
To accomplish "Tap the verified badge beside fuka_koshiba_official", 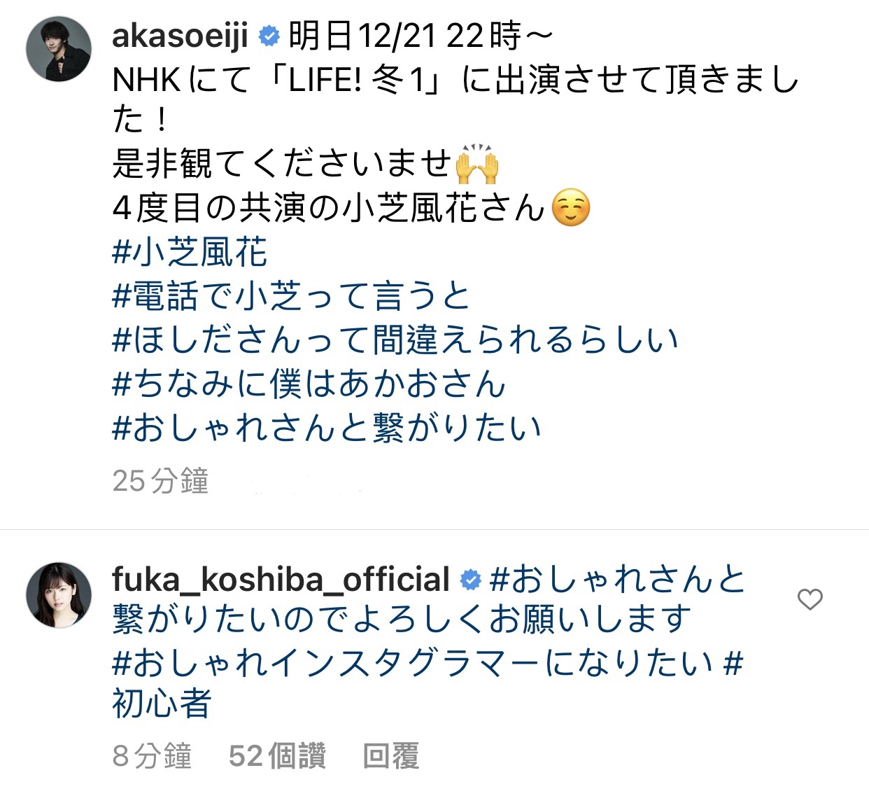I will pyautogui.click(x=471, y=580).
